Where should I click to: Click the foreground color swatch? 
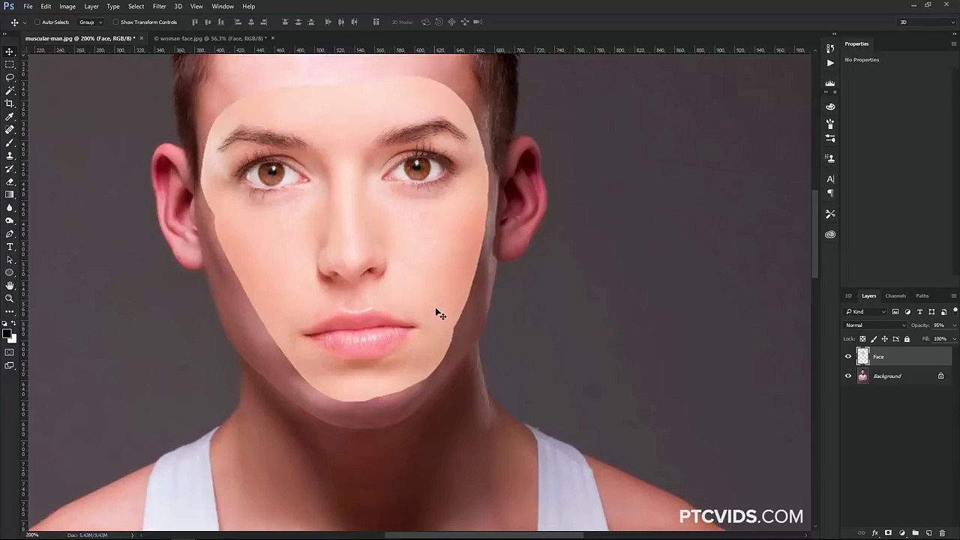7,334
